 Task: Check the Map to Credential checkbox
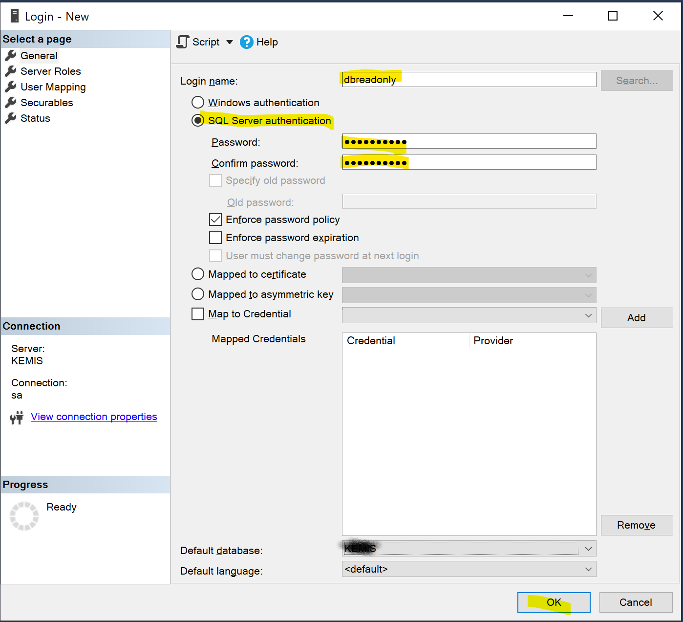(x=198, y=314)
